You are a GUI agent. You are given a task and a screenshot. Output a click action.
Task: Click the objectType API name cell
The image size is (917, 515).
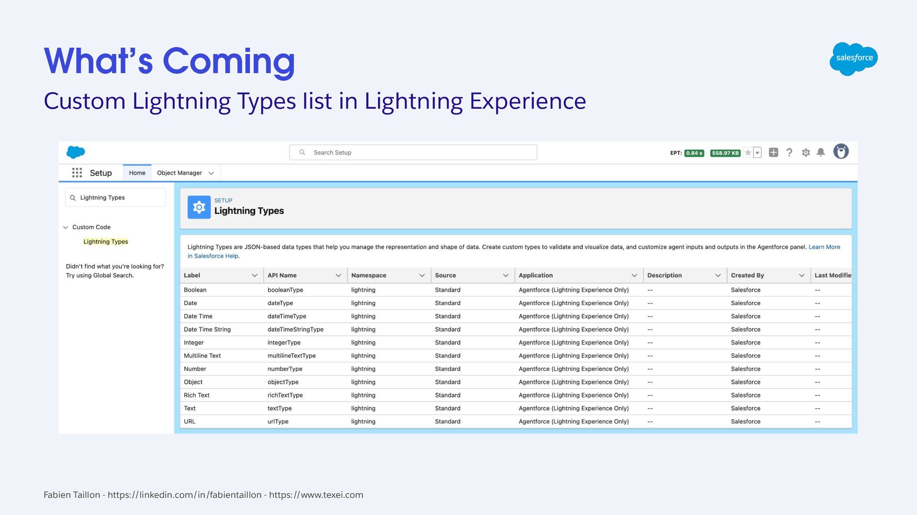coord(283,382)
